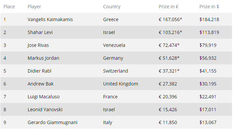
Task: Click the Player column header
Action: [x=34, y=7]
